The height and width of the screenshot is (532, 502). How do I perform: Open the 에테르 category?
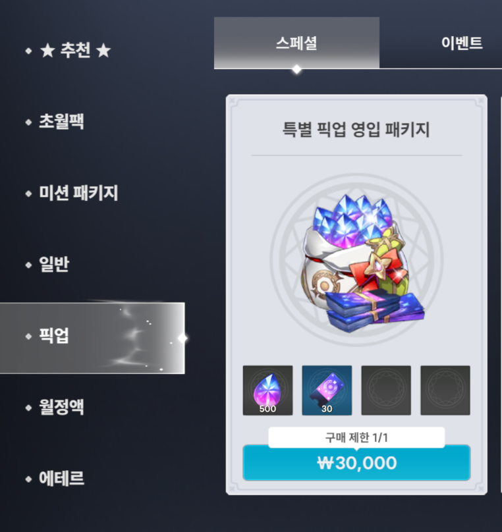pyautogui.click(x=61, y=478)
